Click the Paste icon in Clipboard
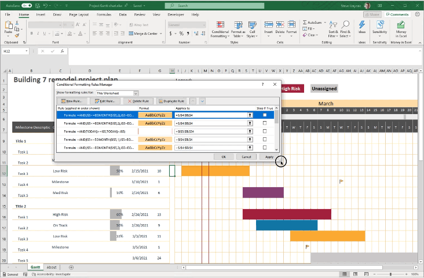 [9, 28]
